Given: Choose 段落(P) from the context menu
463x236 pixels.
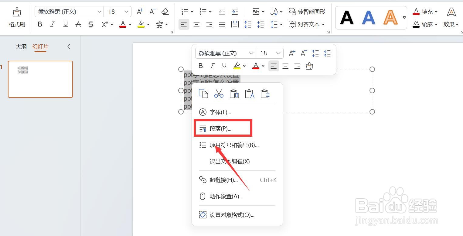Looking at the screenshot, I should 221,128.
